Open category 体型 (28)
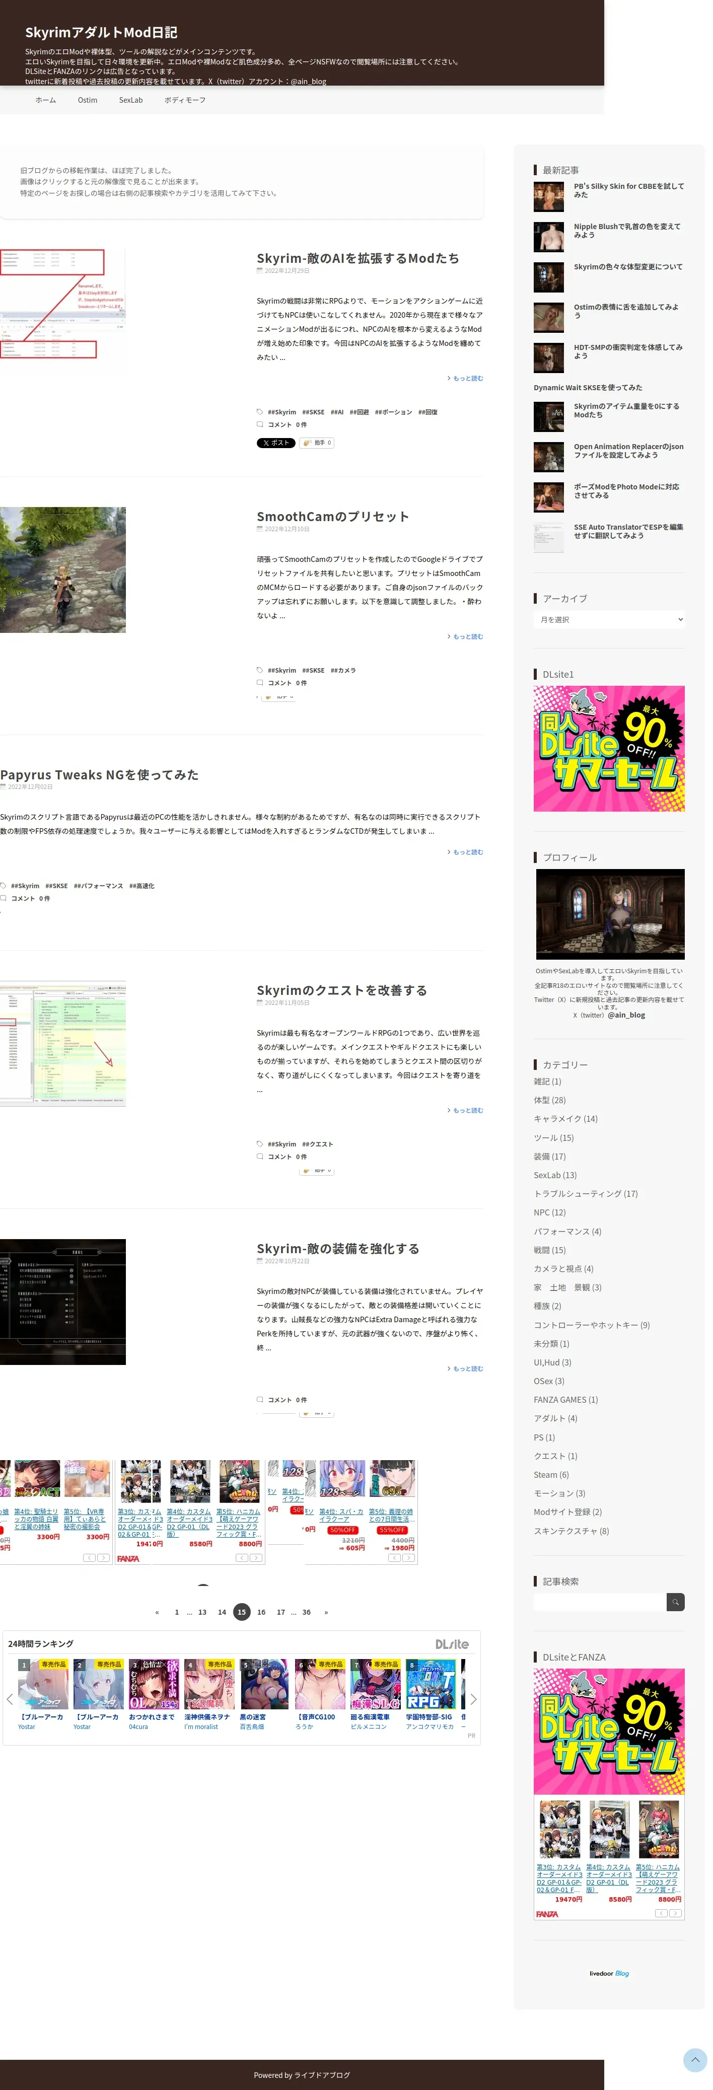713x2090 pixels. 550,1100
